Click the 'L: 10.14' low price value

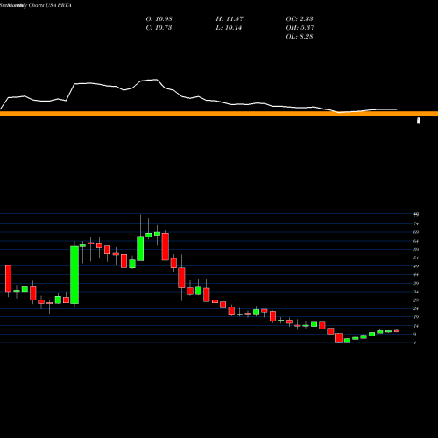[x=229, y=28]
